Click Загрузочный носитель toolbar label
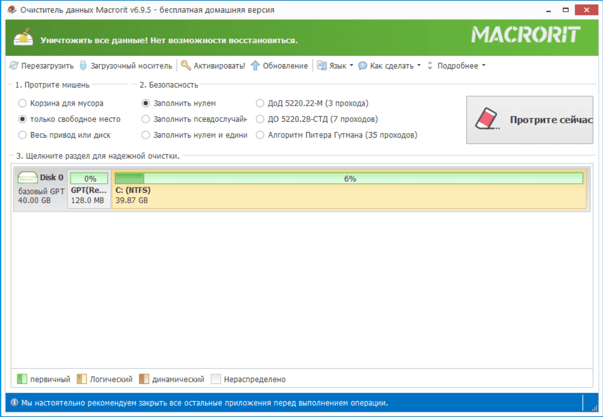This screenshot has height=417, width=603. tap(131, 66)
